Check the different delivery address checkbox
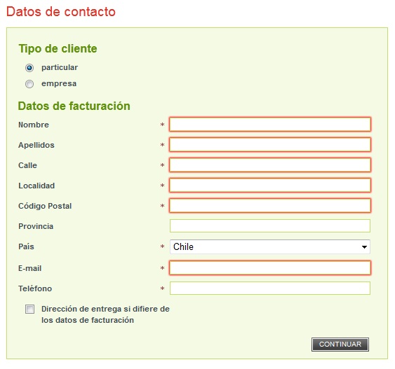 click(29, 309)
